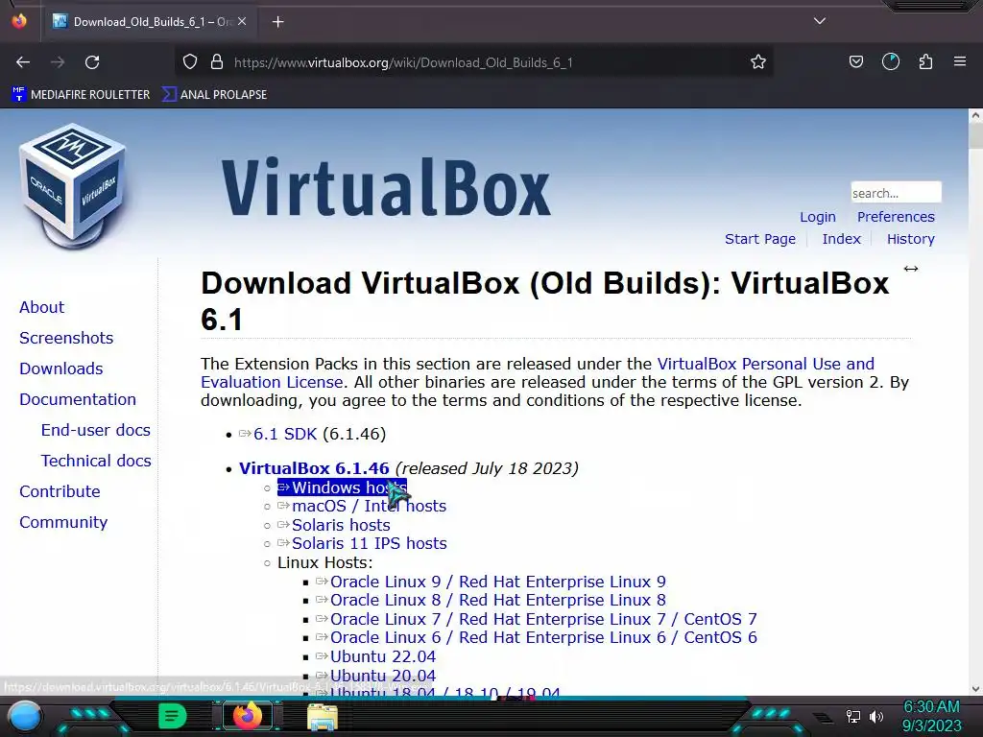Toggle page width arrows icon

pyautogui.click(x=911, y=269)
